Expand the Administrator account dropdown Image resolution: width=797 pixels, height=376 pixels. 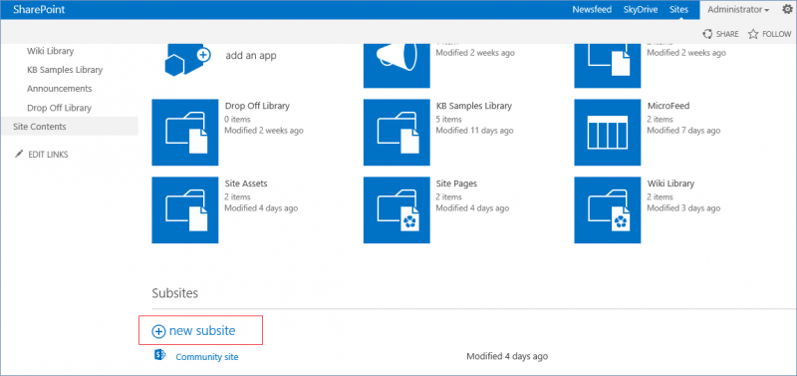click(x=738, y=10)
